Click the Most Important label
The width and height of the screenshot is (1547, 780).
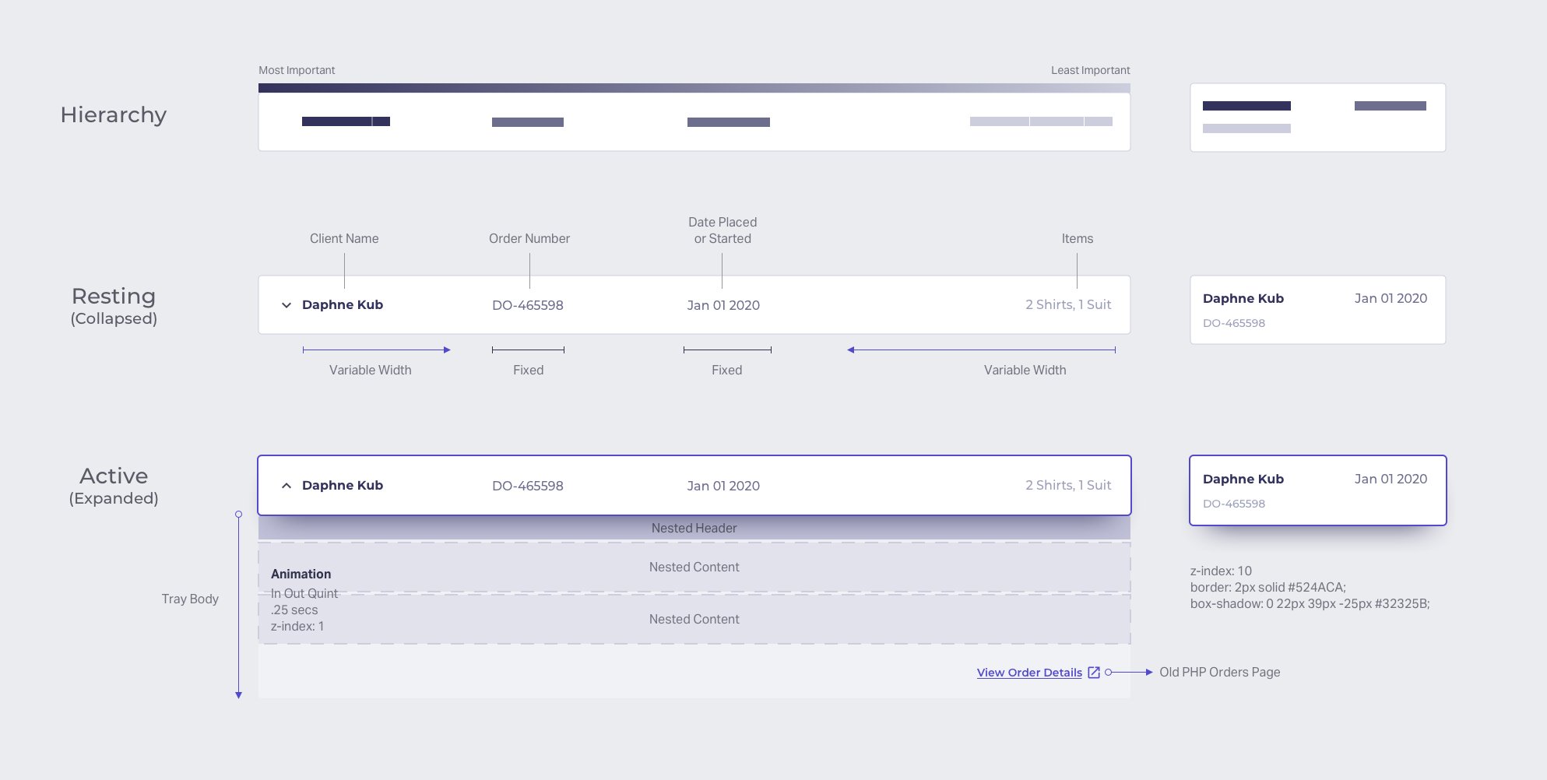point(297,70)
